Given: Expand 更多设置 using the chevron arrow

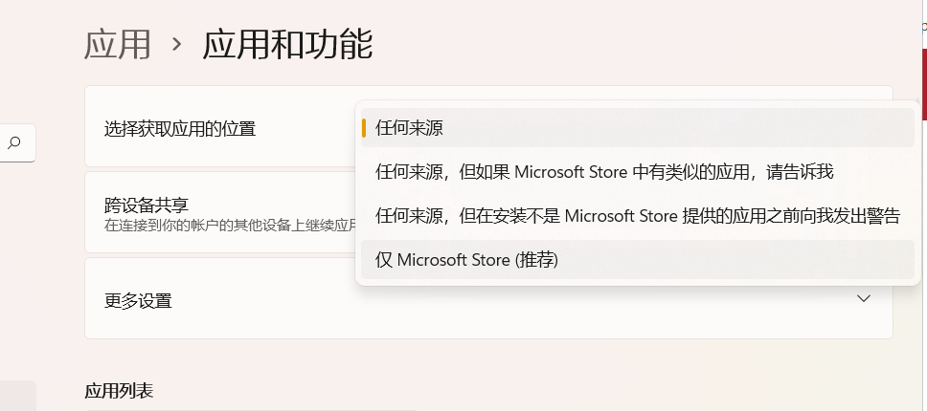Looking at the screenshot, I should point(863,299).
